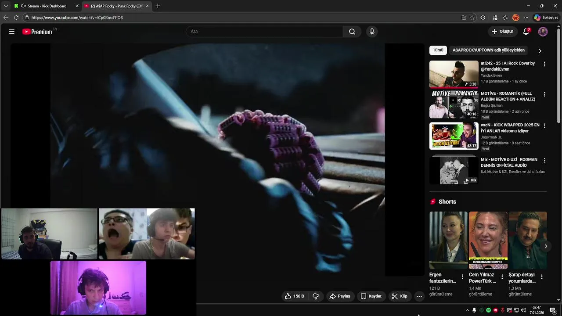
Task: Switch to Stream - Kick Dashboard tab
Action: pyautogui.click(x=47, y=6)
